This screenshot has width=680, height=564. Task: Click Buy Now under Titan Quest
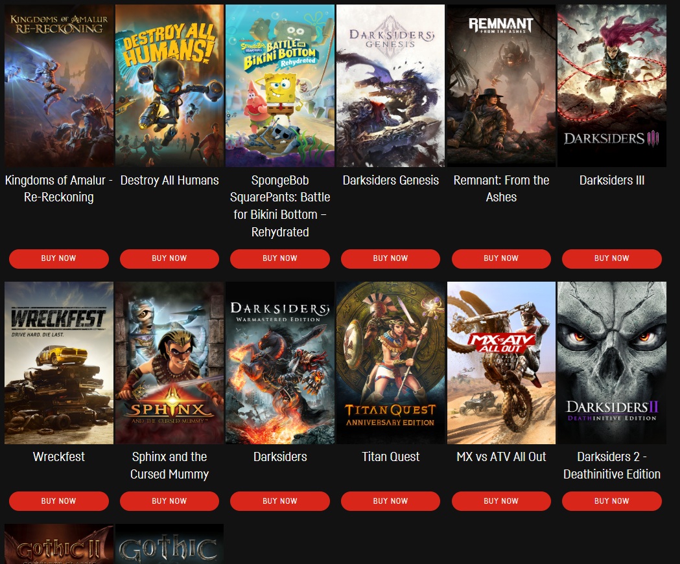(x=390, y=501)
